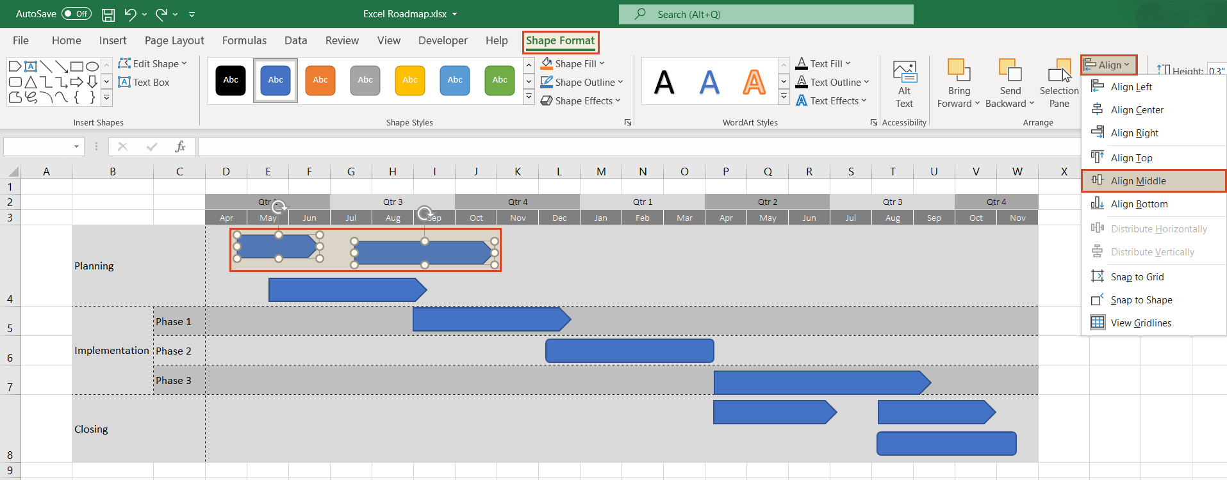This screenshot has height=480, width=1227.
Task: Click the Undo arrow icon
Action: coord(131,14)
